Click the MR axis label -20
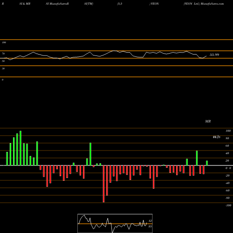233x233 pixels. [x=227, y=176]
